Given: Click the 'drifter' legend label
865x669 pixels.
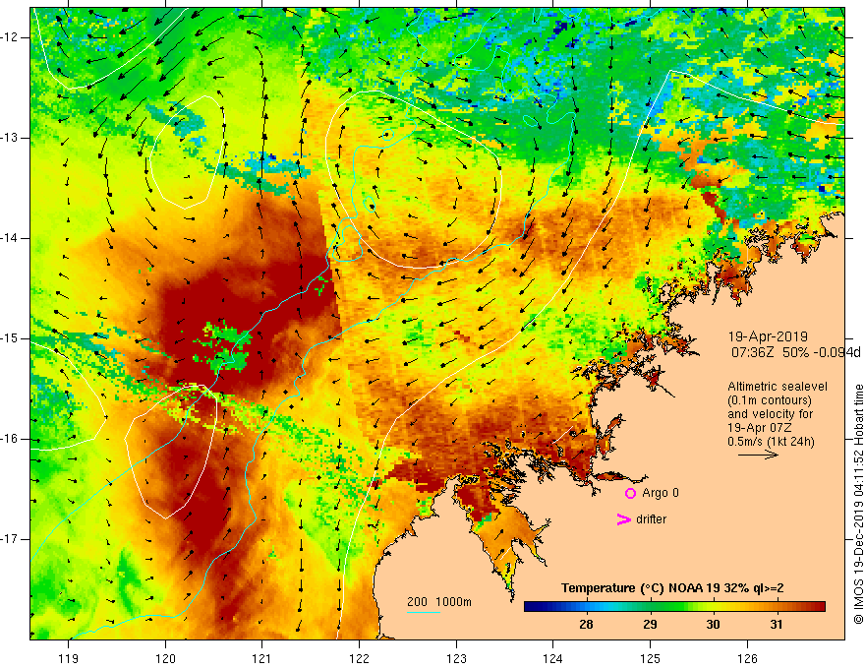Looking at the screenshot, I should pos(651,519).
